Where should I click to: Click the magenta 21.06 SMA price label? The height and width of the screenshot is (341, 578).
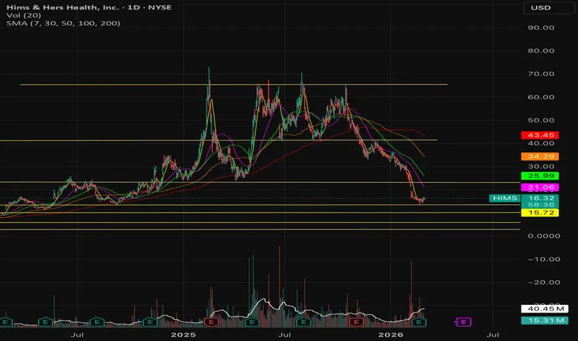pyautogui.click(x=540, y=187)
